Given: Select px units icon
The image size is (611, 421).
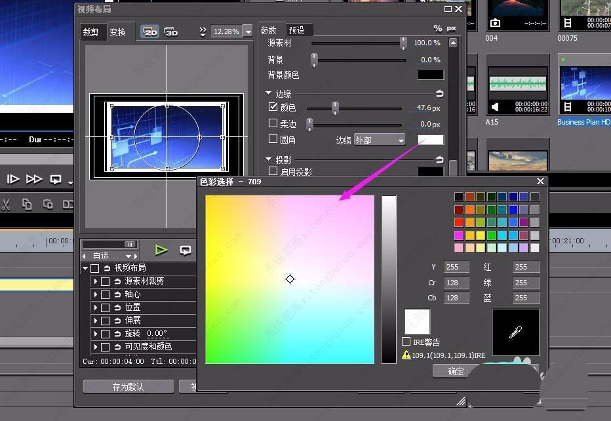Looking at the screenshot, I should [x=451, y=28].
